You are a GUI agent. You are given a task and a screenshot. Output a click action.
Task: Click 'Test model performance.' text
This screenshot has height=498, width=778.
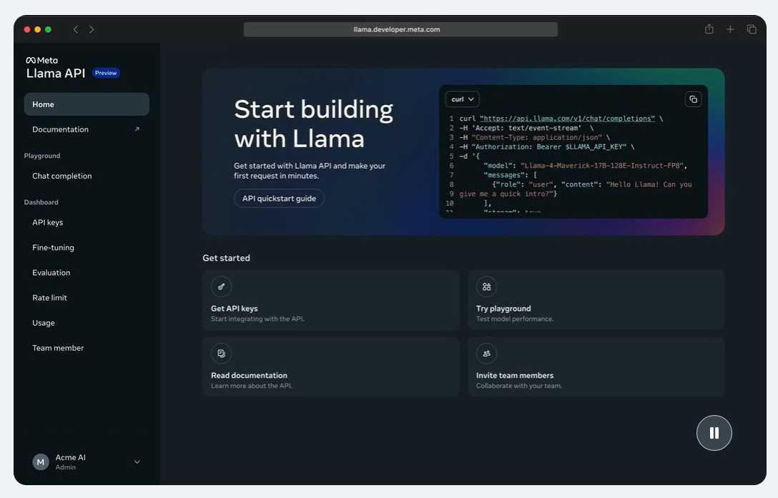[515, 319]
